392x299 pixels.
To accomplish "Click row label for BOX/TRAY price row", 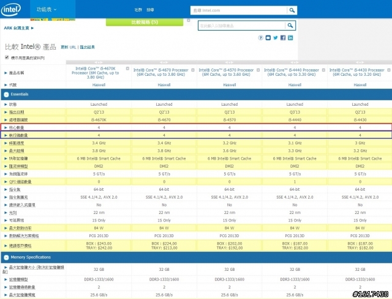I will coord(20,246).
